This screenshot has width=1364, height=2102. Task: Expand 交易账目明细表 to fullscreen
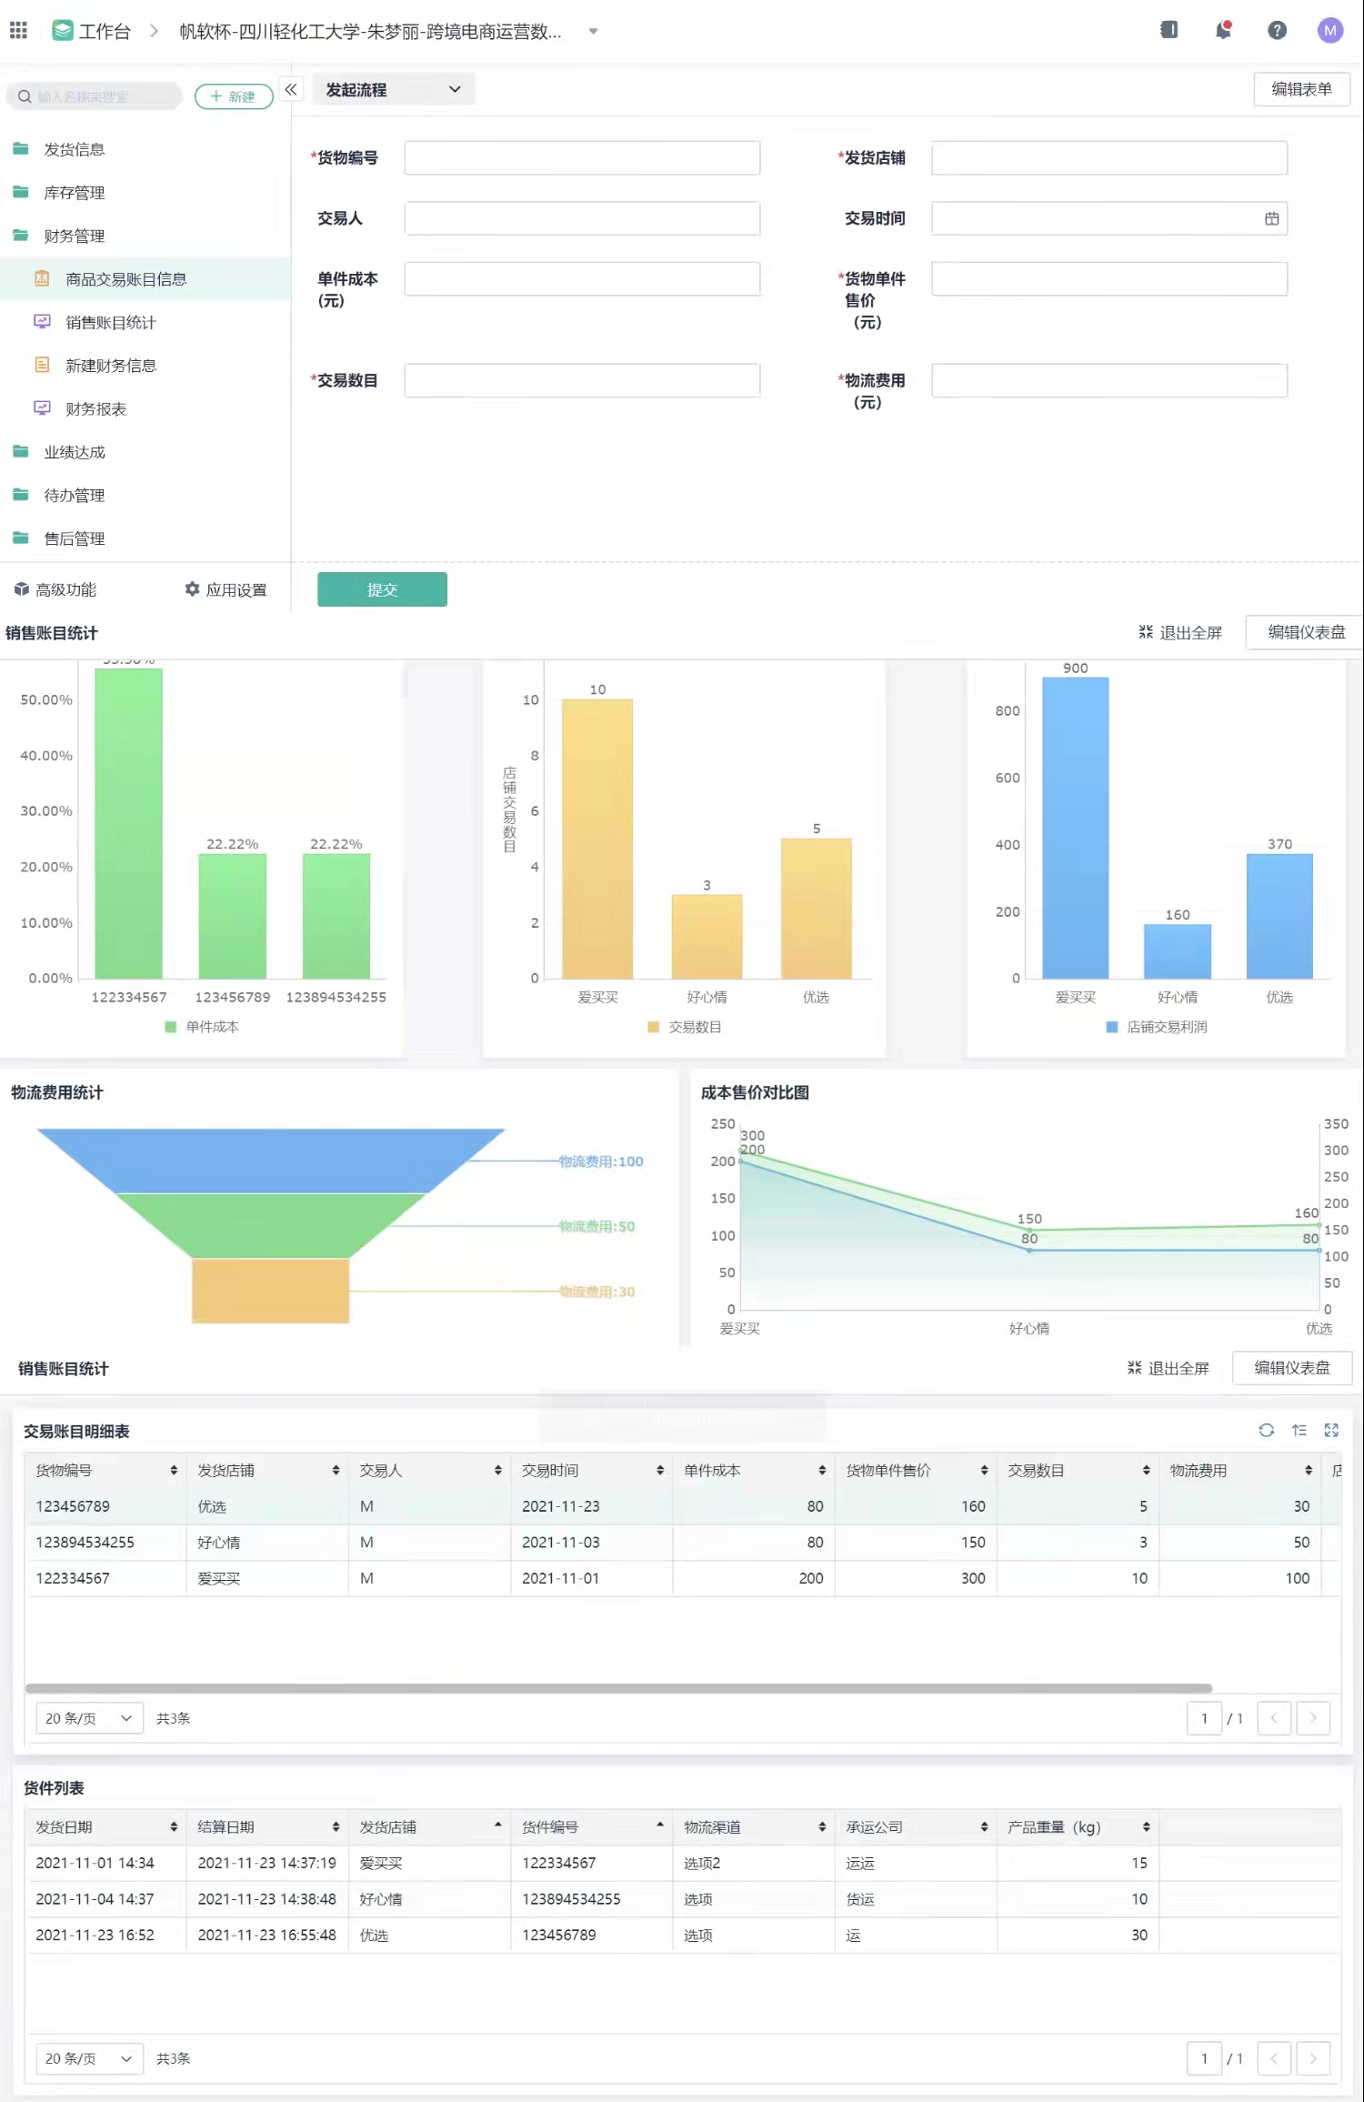pyautogui.click(x=1331, y=1430)
